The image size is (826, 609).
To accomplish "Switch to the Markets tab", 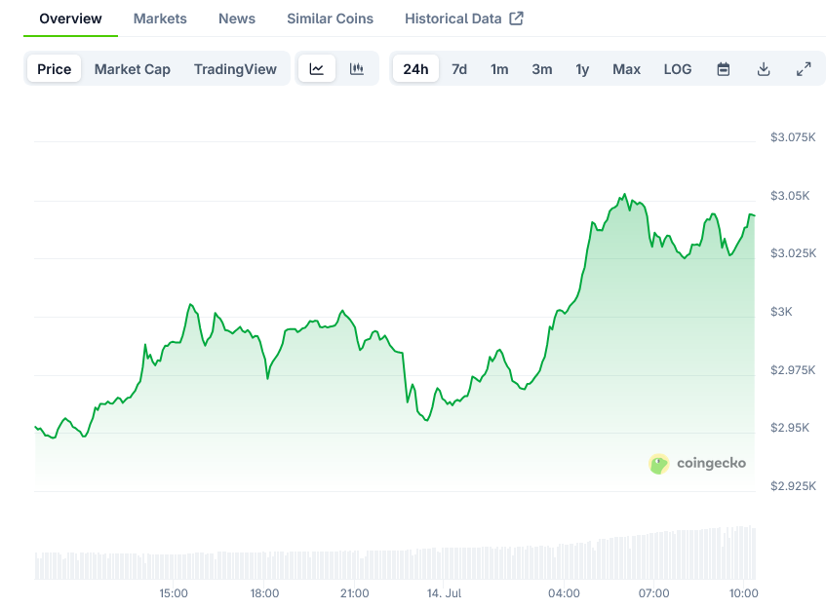I will coord(160,18).
